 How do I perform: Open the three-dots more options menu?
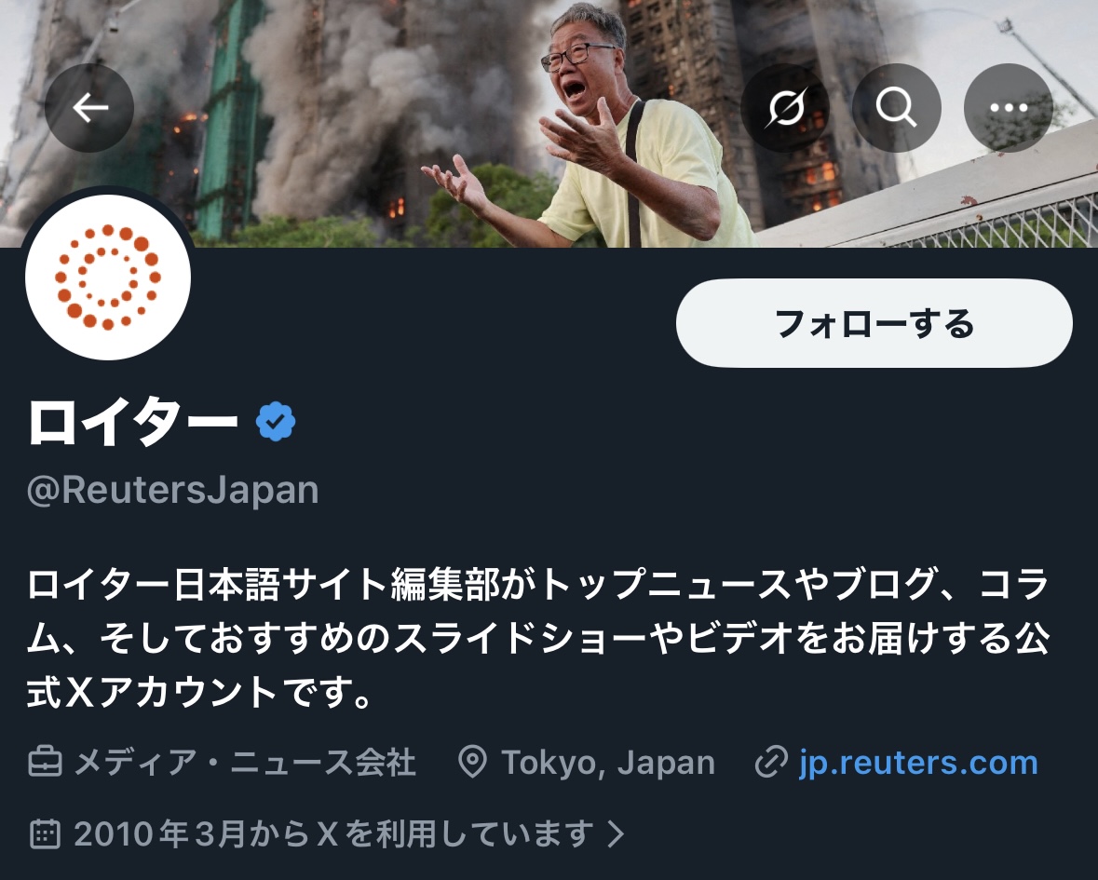[1009, 108]
